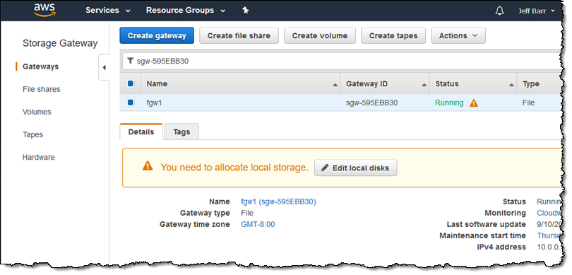Open the Actions dropdown button
The image size is (572, 275).
(x=458, y=36)
